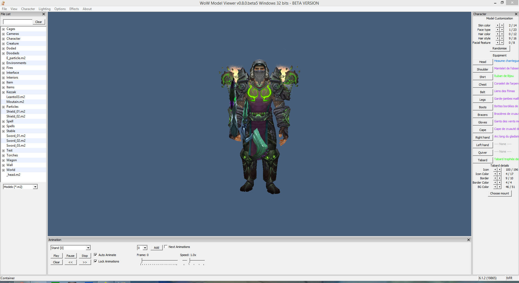Enable the Next Animations checkbox
519x283 pixels.
[x=166, y=247]
